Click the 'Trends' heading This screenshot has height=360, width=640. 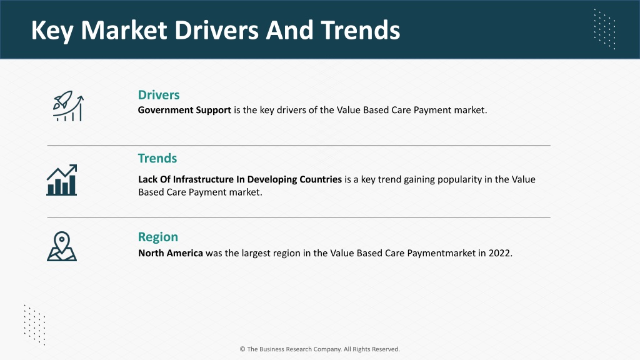click(157, 158)
